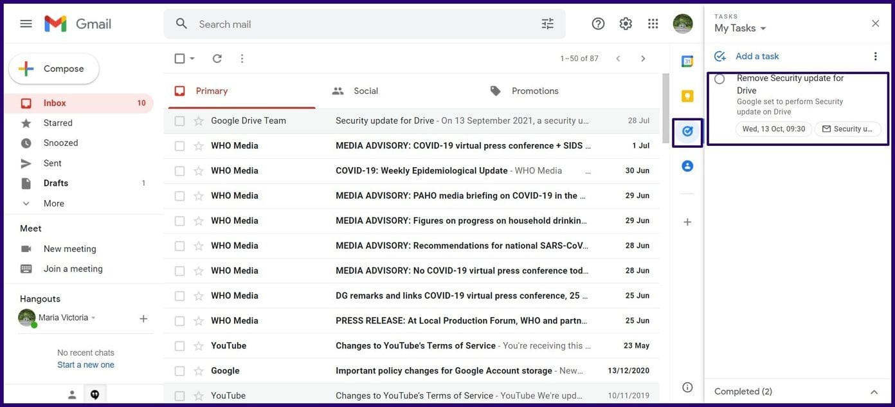The height and width of the screenshot is (407, 895).
Task: Switch to Hangouts conversations icon
Action: (95, 395)
